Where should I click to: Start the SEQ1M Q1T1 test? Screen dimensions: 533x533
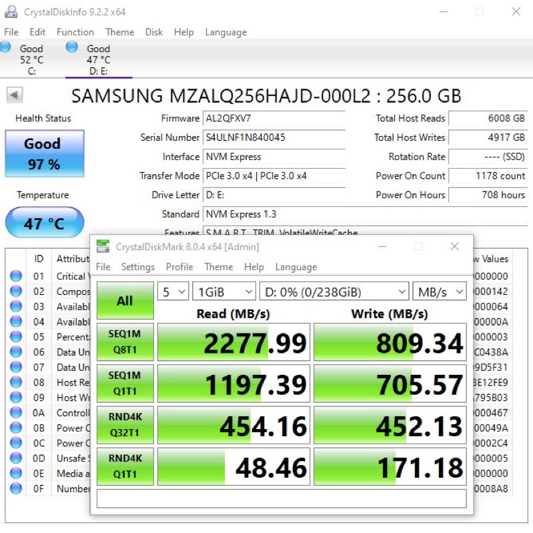125,383
